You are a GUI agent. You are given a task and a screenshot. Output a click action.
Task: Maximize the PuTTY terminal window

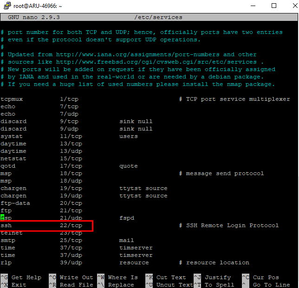pyautogui.click(x=273, y=6)
